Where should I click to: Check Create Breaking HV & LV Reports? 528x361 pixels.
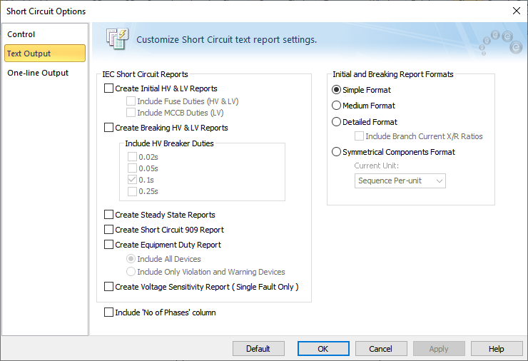109,128
